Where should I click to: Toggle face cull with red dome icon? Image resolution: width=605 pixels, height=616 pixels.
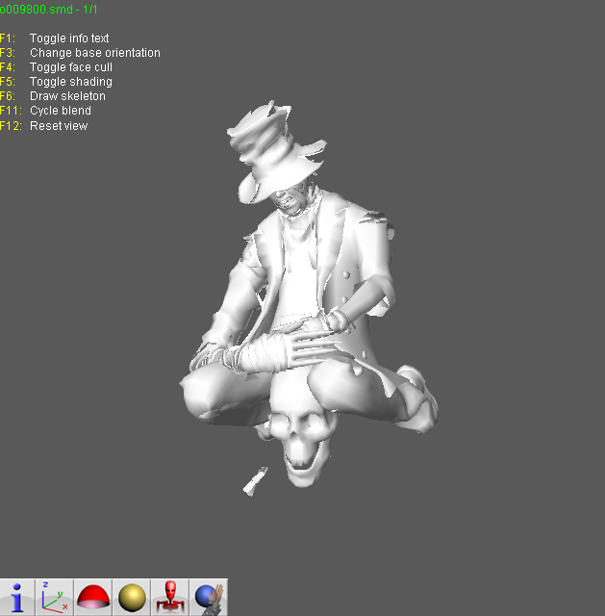click(x=93, y=597)
